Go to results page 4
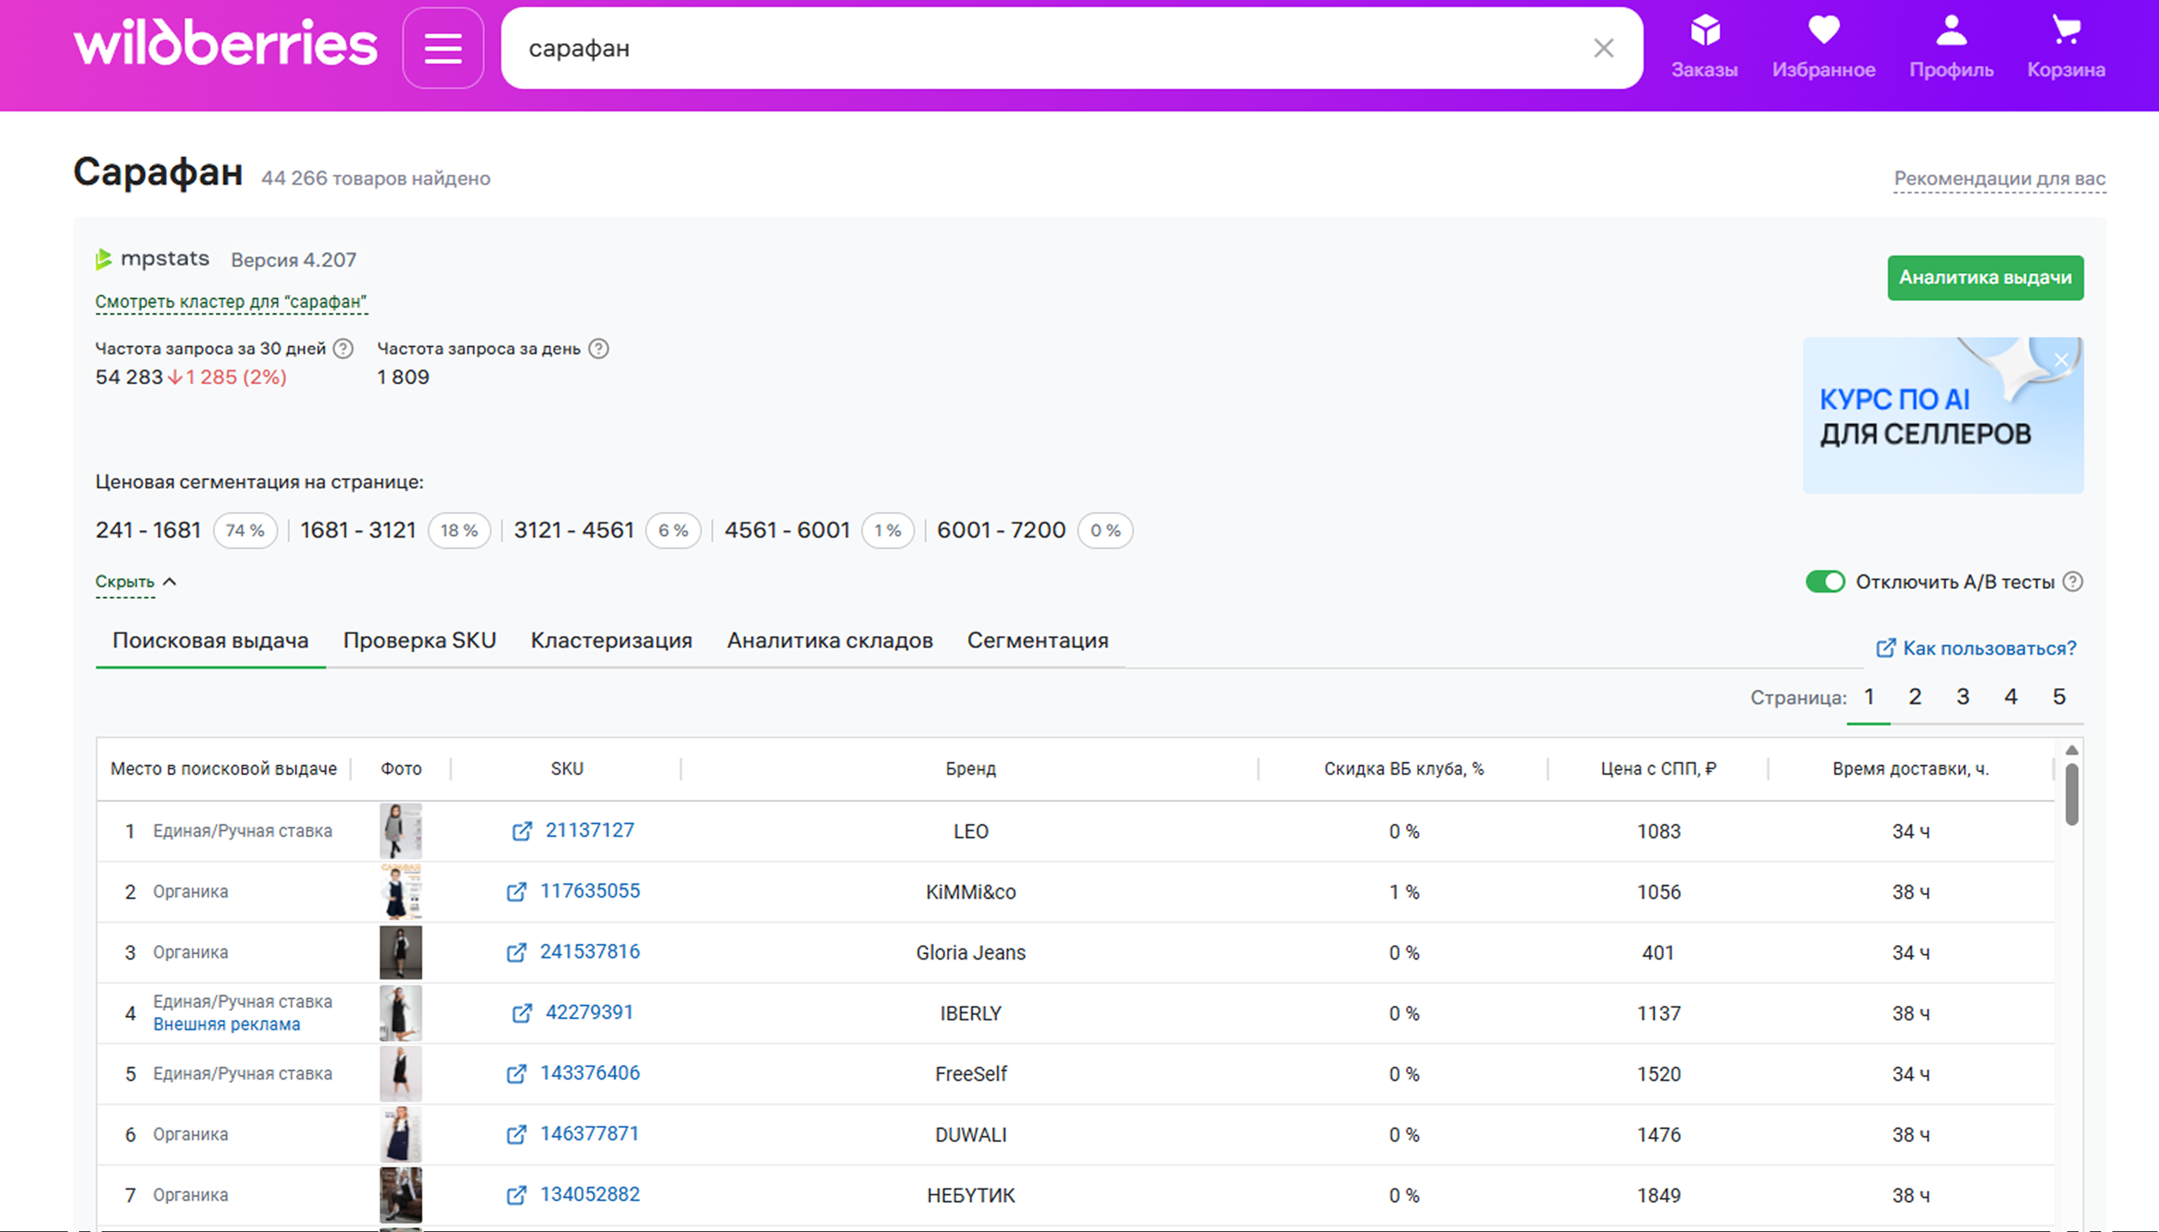The width and height of the screenshot is (2159, 1232). coord(2011,696)
